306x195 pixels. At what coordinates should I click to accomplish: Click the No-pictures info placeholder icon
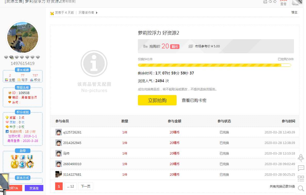(94, 63)
